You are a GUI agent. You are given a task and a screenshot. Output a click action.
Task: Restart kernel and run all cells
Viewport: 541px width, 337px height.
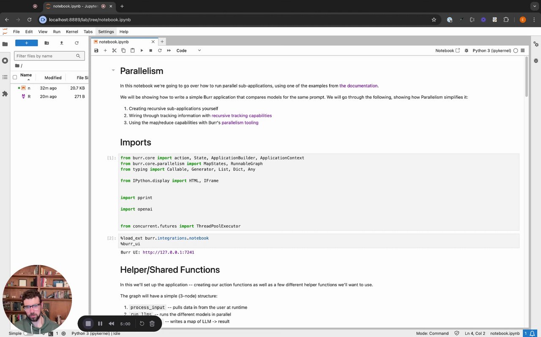click(169, 51)
